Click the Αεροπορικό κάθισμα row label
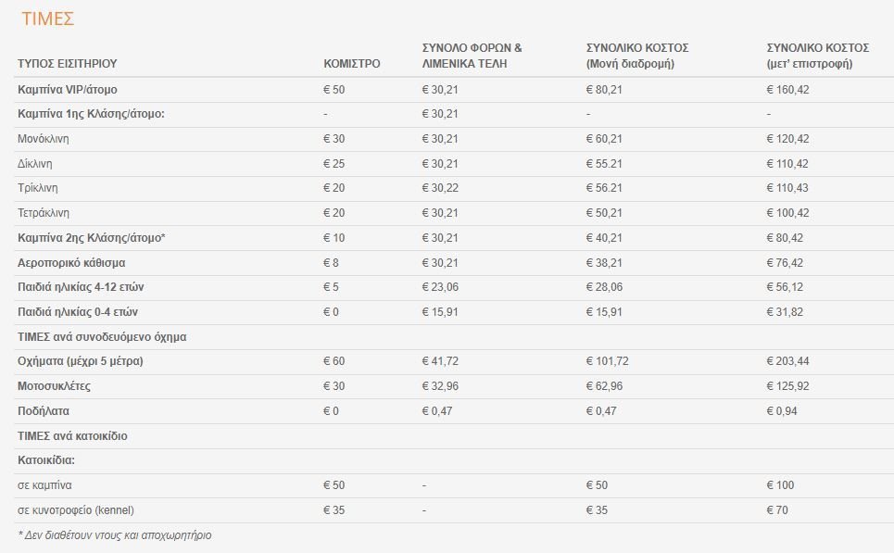Image resolution: width=894 pixels, height=553 pixels. tap(71, 263)
